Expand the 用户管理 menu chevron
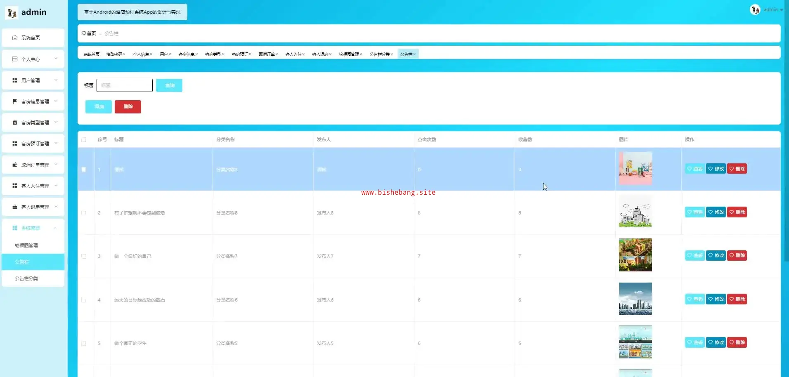789x377 pixels. [x=56, y=80]
